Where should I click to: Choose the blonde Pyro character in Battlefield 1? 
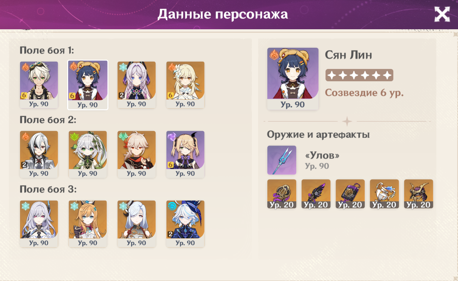tap(185, 85)
